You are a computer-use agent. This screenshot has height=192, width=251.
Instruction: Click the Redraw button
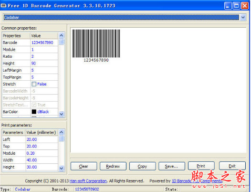pos(113,166)
